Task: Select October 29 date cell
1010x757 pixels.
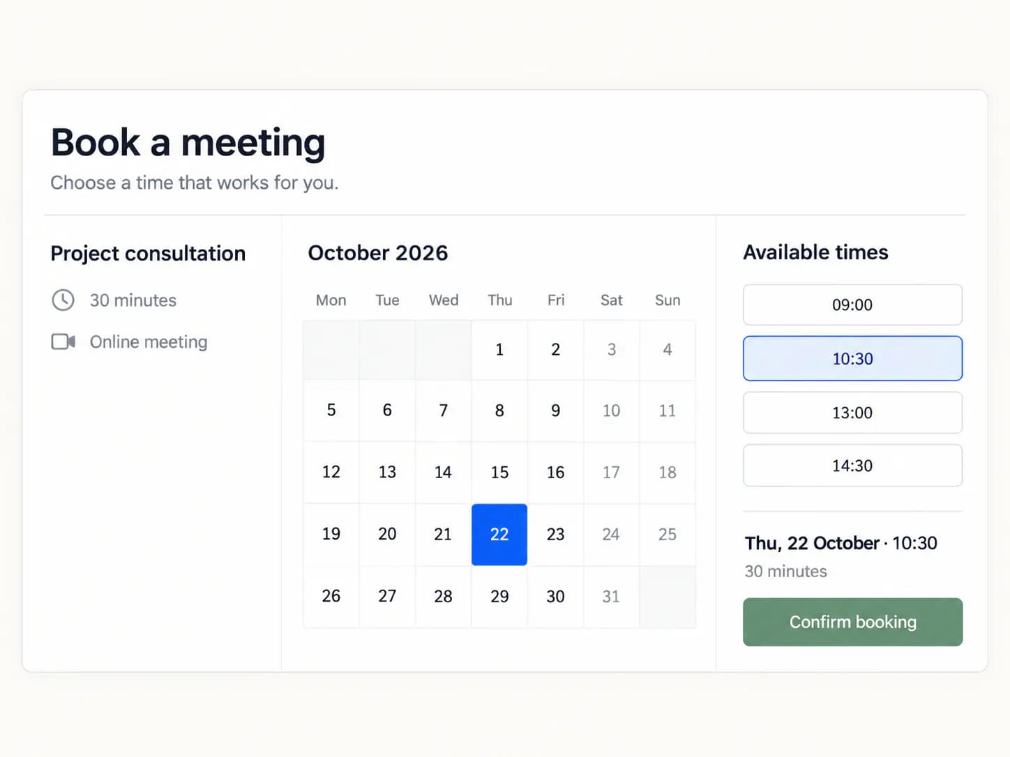Action: click(x=499, y=597)
